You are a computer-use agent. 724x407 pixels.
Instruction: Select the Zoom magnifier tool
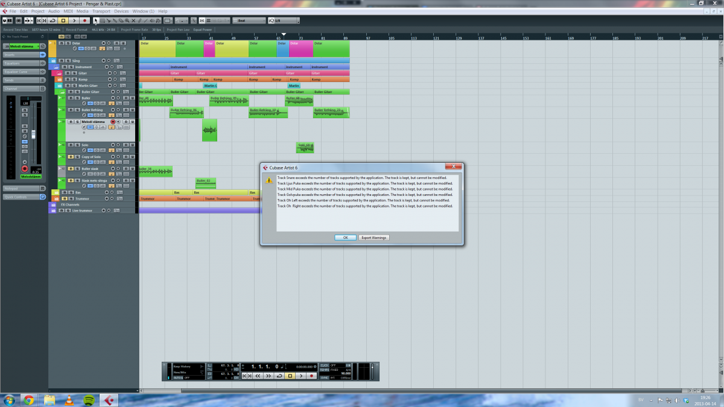pyautogui.click(x=127, y=21)
